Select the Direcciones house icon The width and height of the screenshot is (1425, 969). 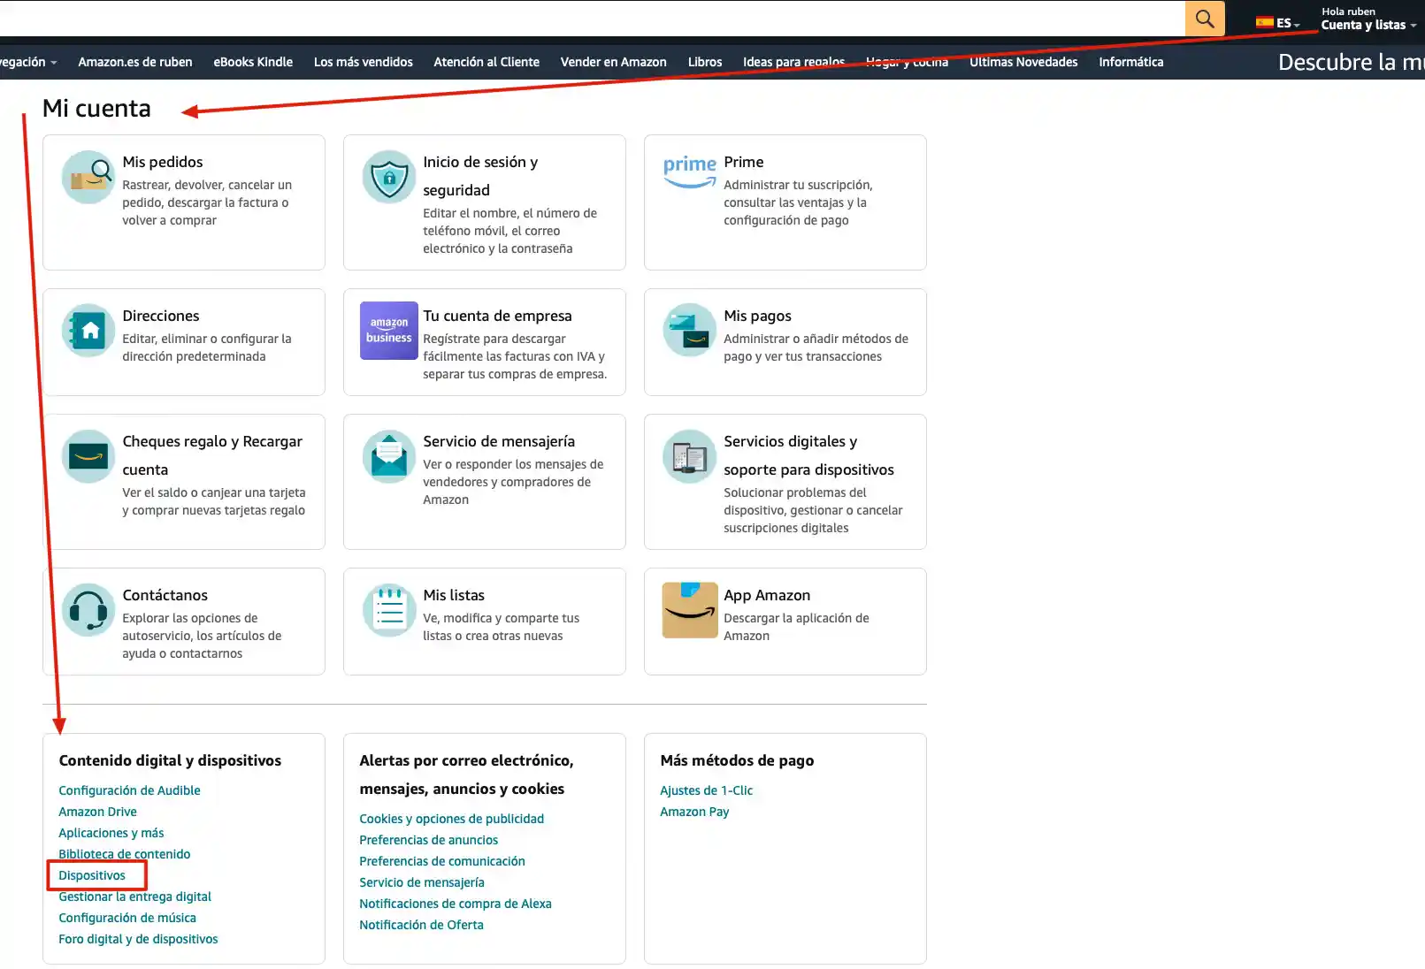click(x=88, y=331)
